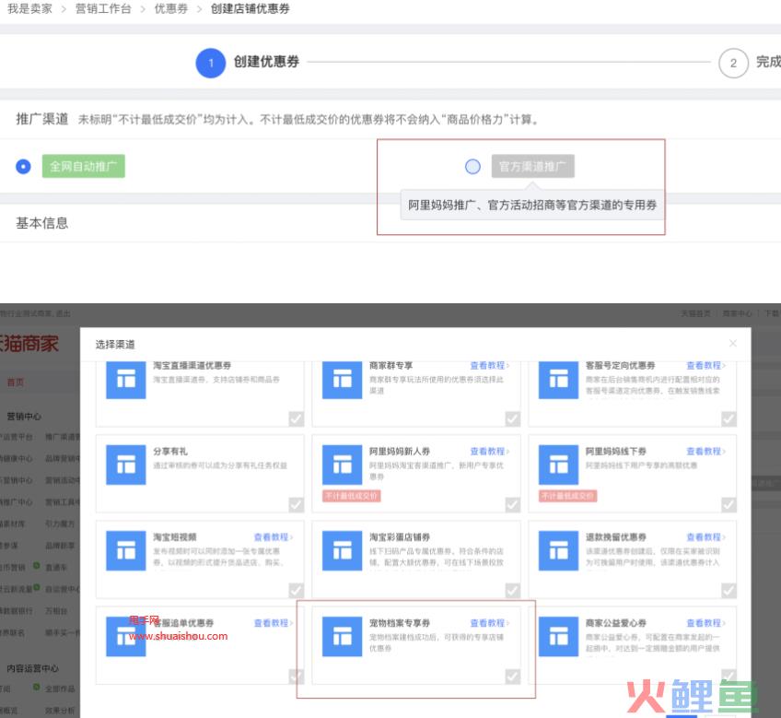Select the 官方渠道推广 radio button

point(472,166)
